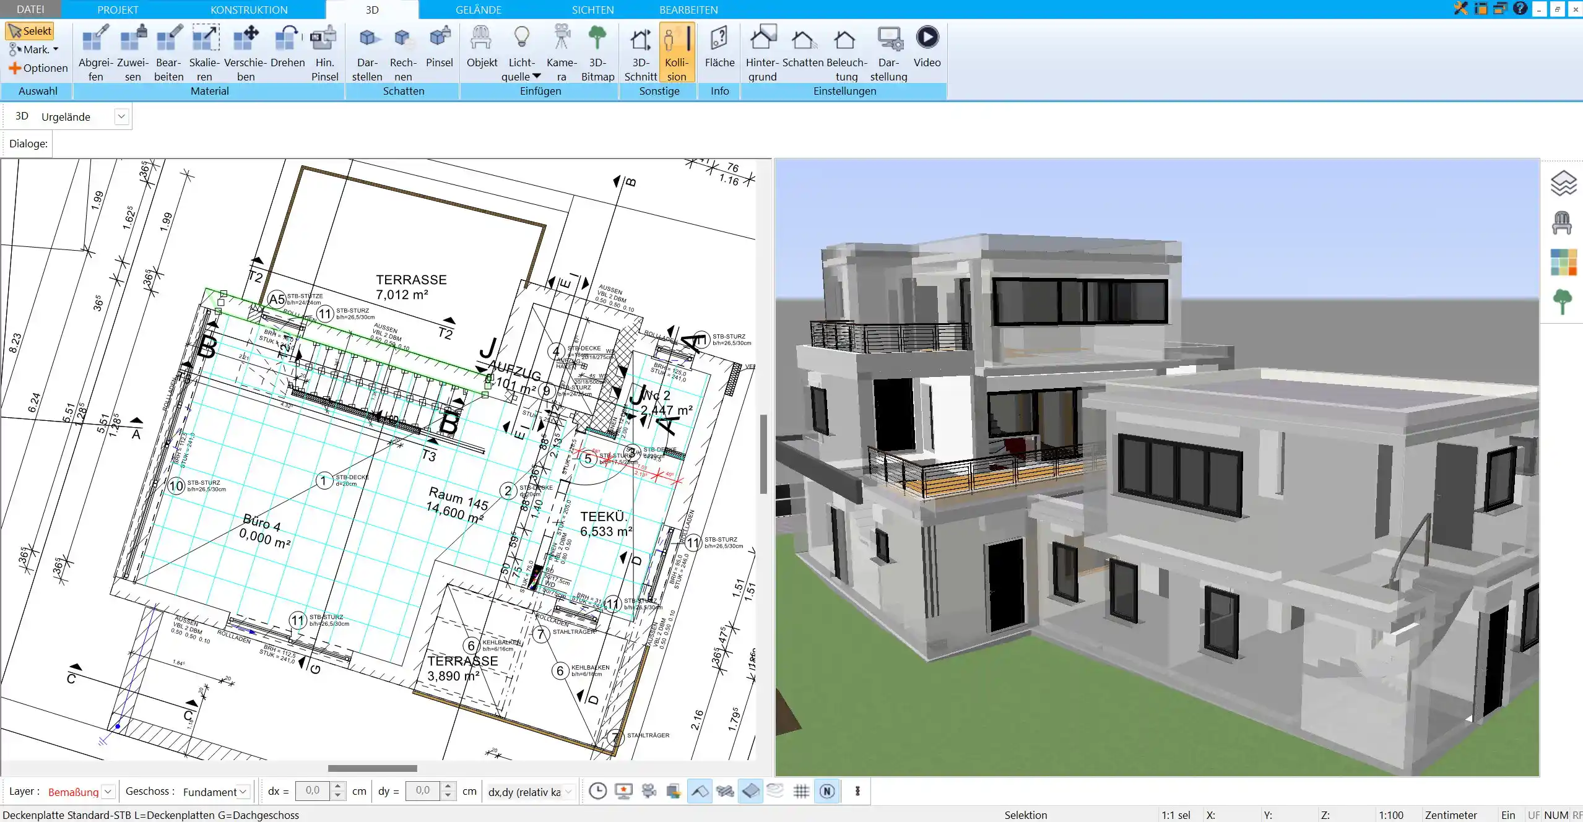Open Beleuchtung settings
Screen dimensions: 1583x822
pyautogui.click(x=846, y=53)
